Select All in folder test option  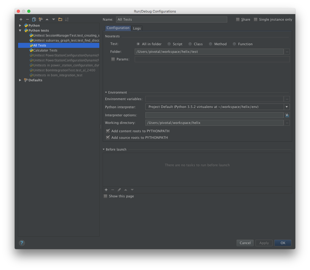(x=138, y=44)
